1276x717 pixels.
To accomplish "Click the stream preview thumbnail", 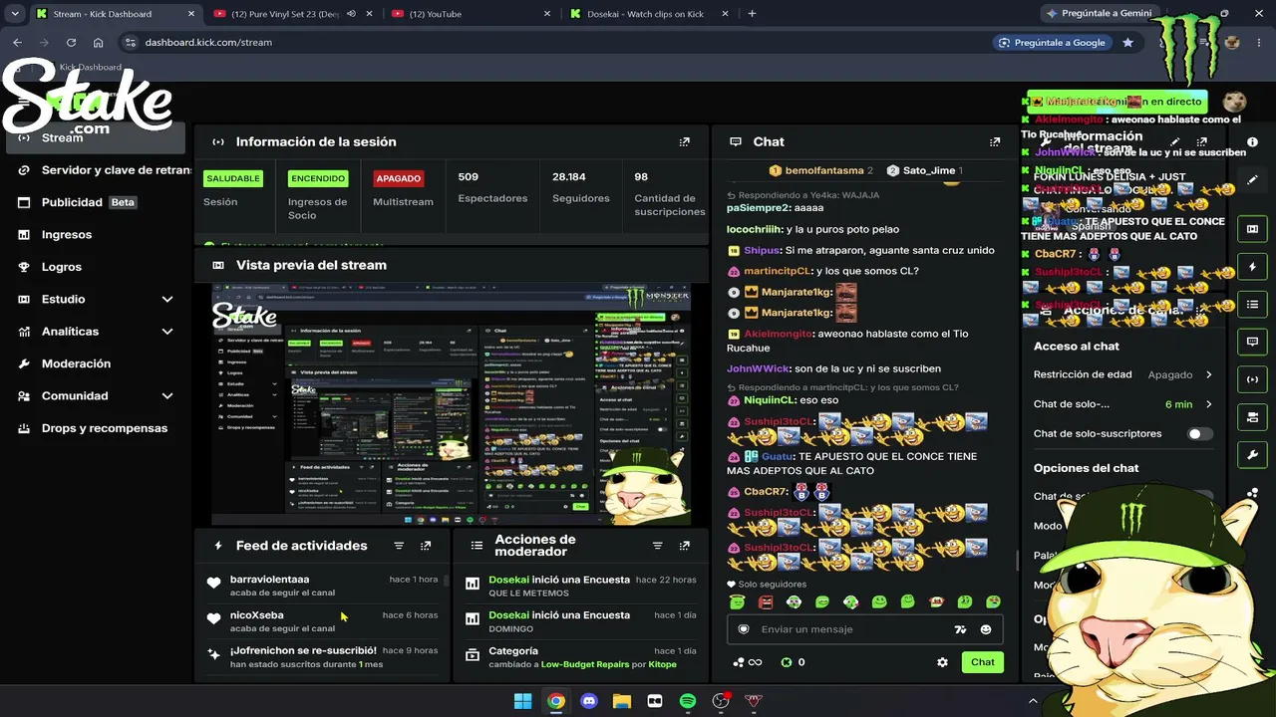I will (451, 404).
